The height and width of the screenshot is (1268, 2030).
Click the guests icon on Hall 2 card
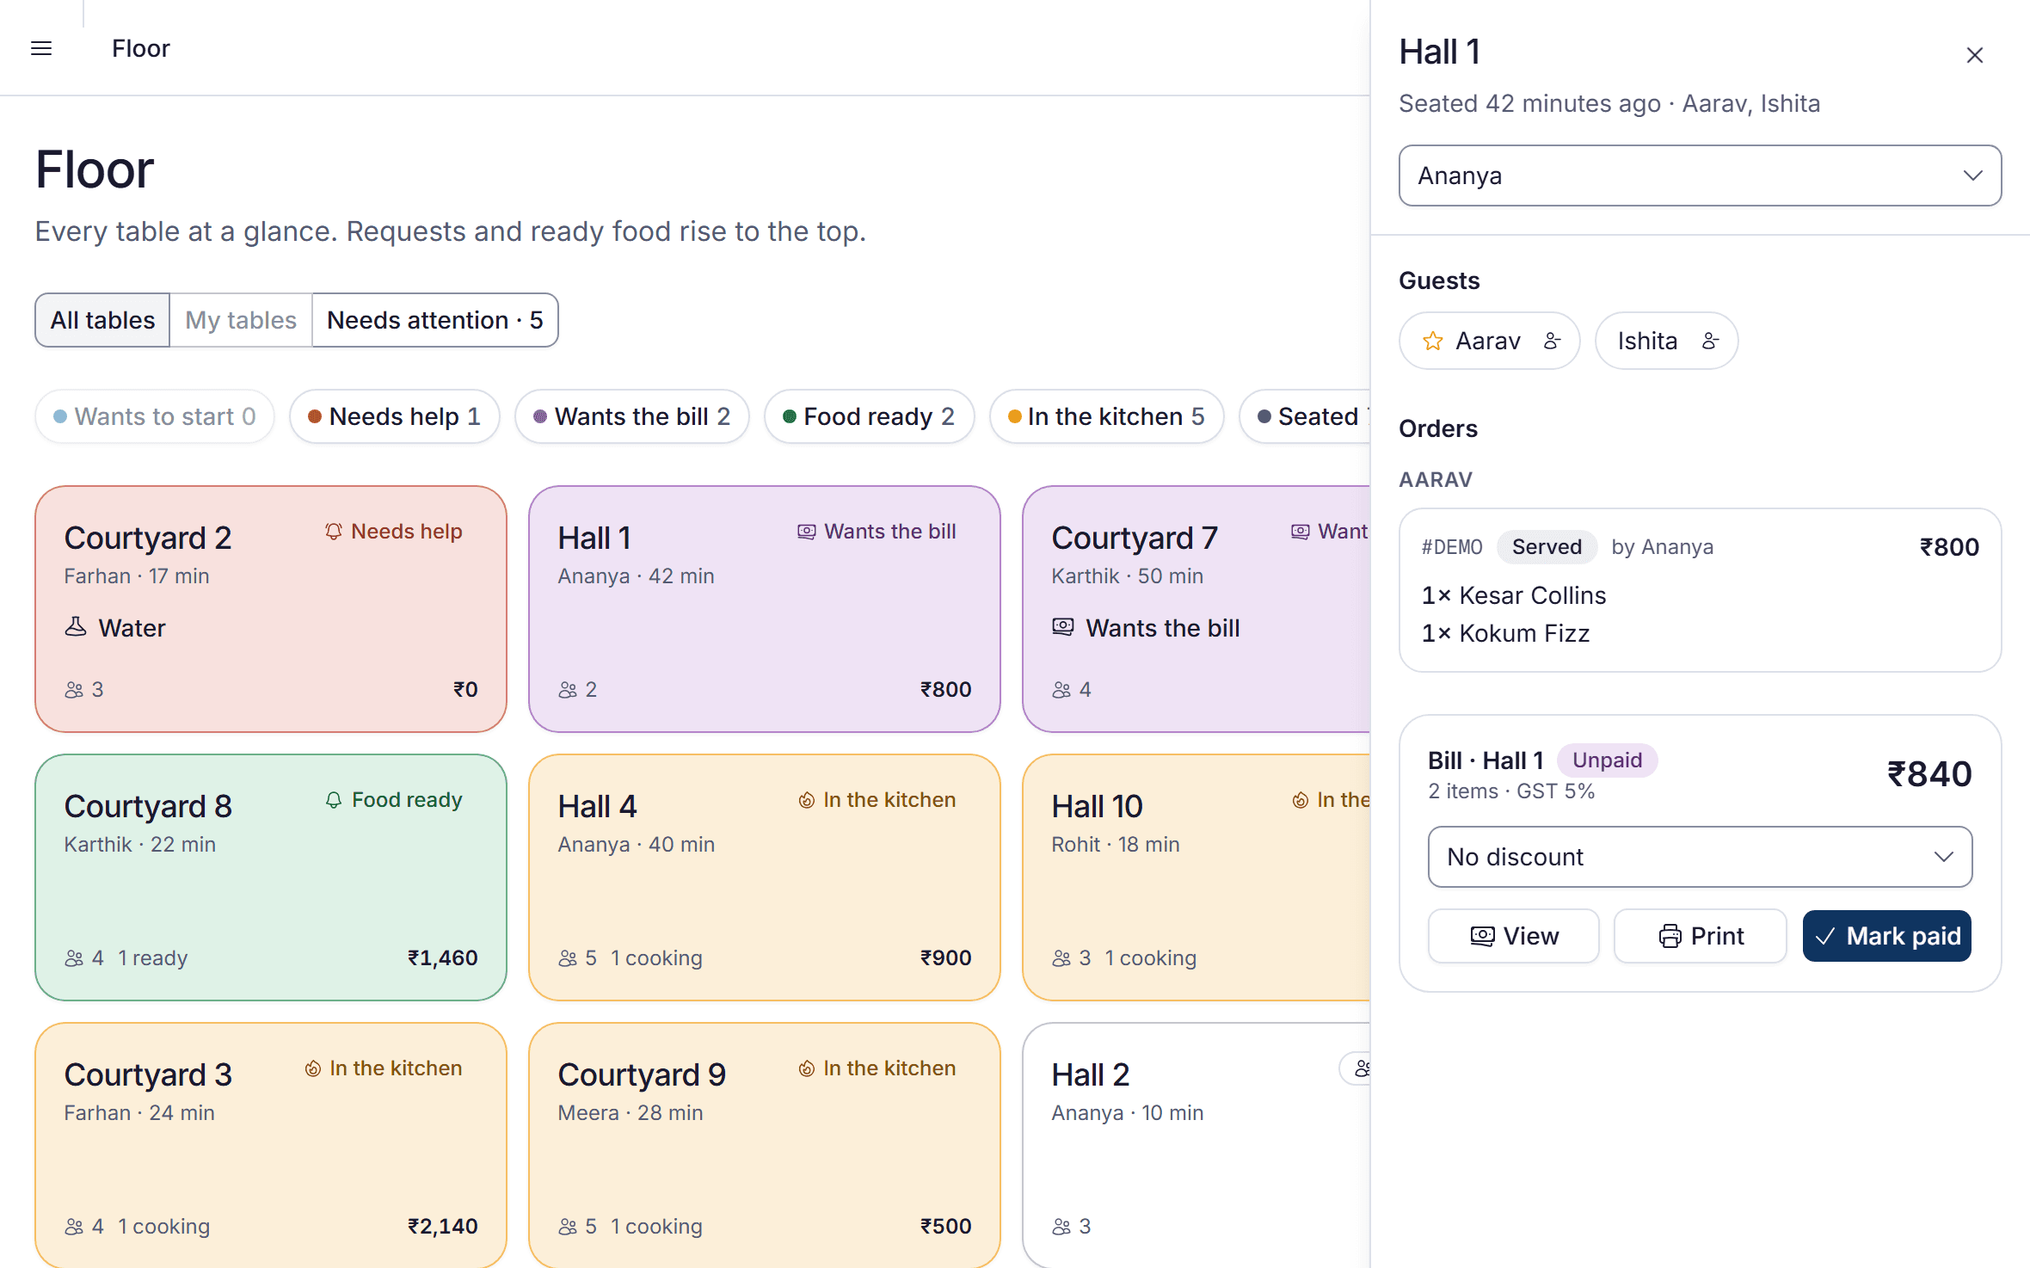pos(1061,1227)
